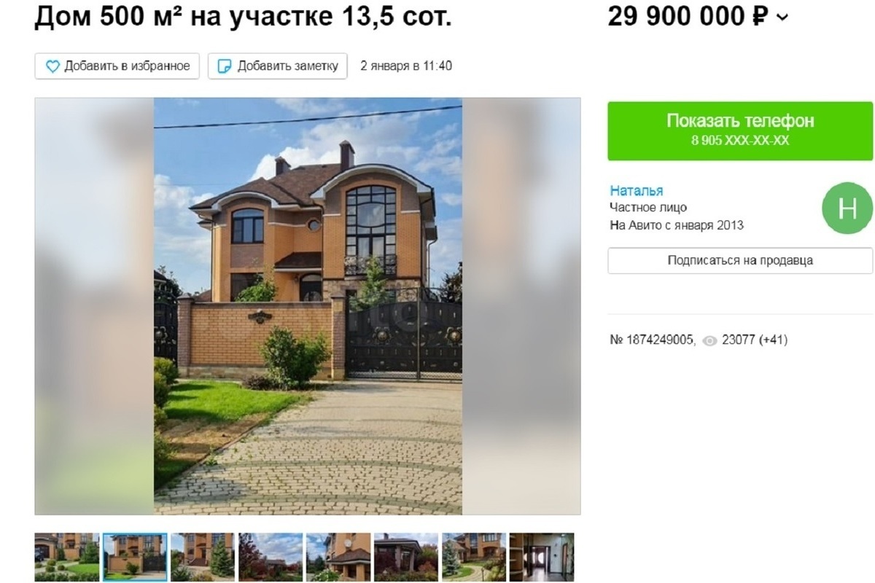
Task: Click the Добавить в избранное button
Action: 117,66
